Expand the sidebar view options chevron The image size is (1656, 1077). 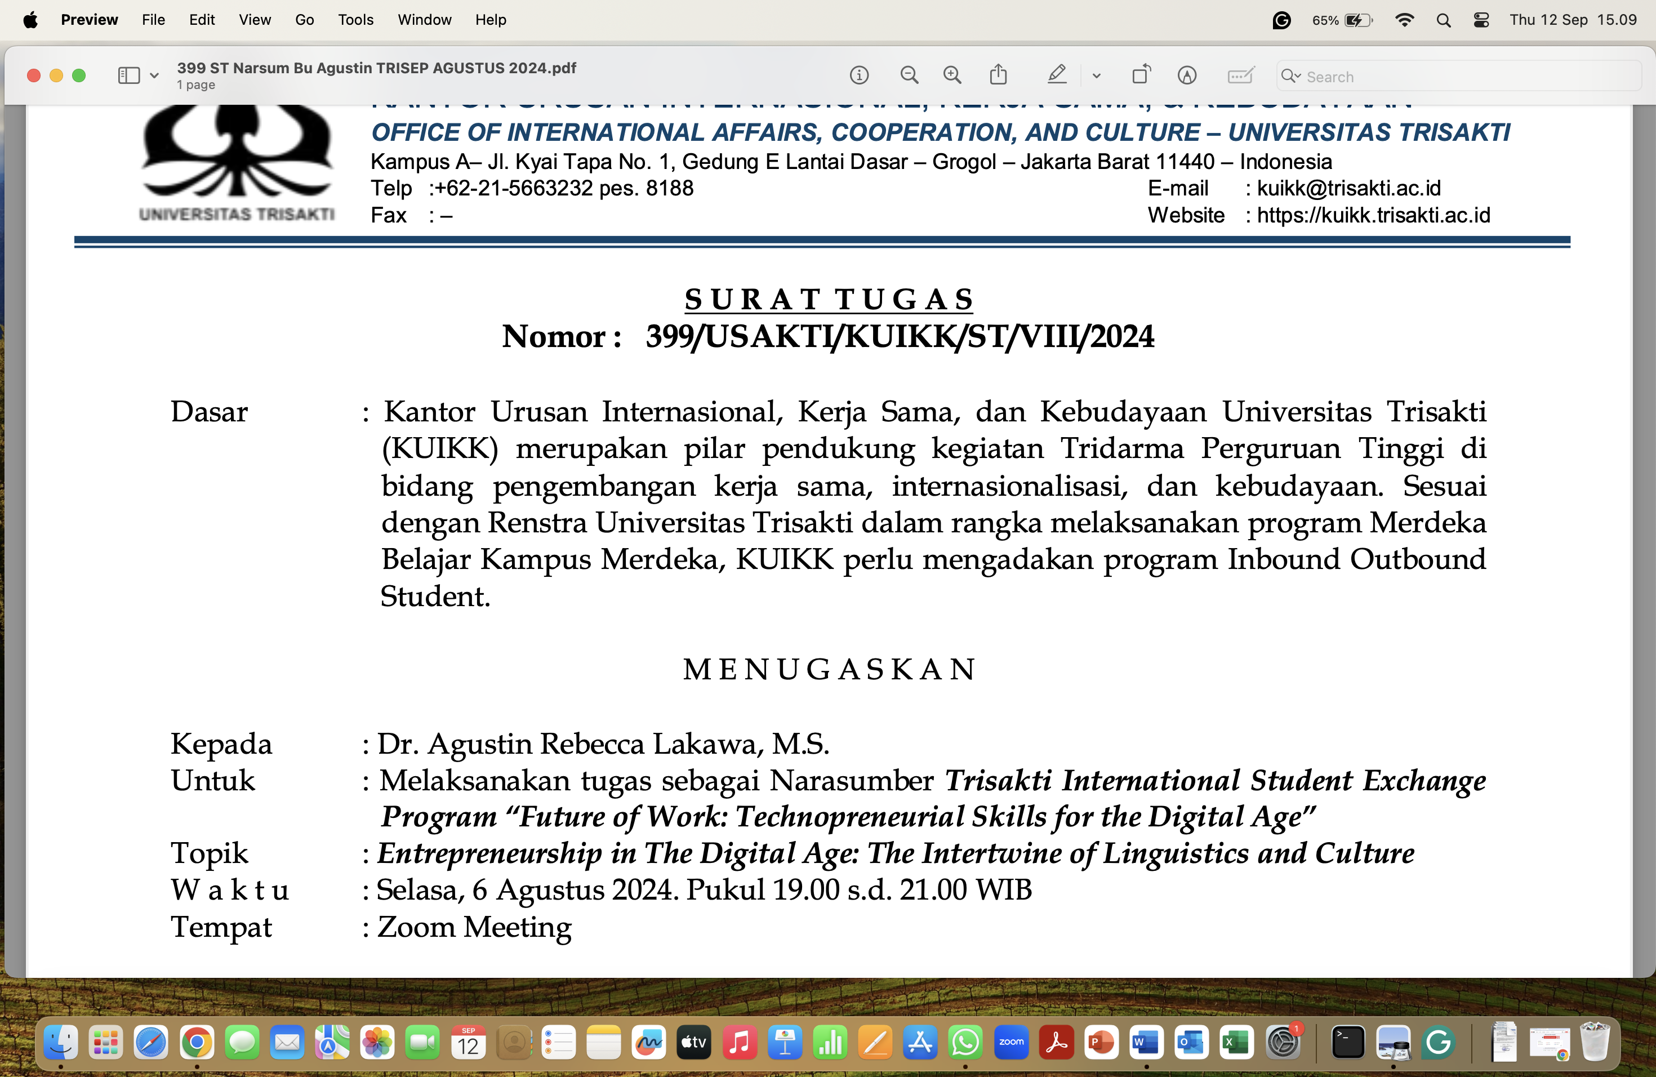point(154,75)
